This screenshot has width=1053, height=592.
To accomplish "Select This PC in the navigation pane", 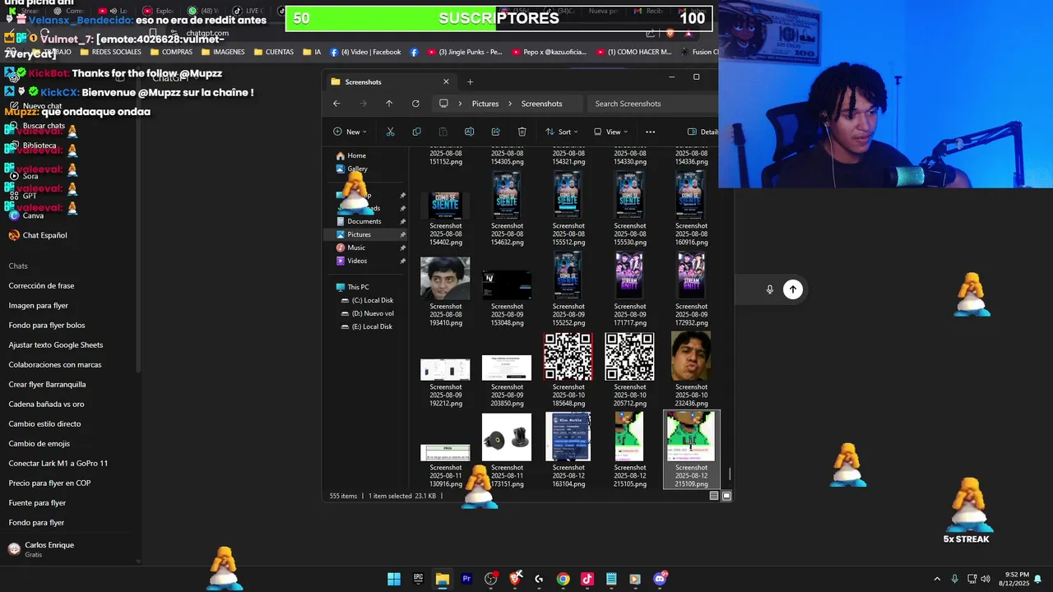I will point(358,287).
